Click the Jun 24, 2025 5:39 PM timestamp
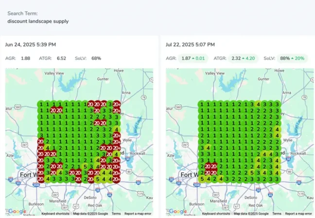The image size is (315, 218). coord(30,45)
